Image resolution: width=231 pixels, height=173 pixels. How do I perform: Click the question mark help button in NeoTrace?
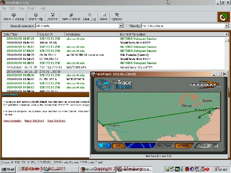coord(216,146)
